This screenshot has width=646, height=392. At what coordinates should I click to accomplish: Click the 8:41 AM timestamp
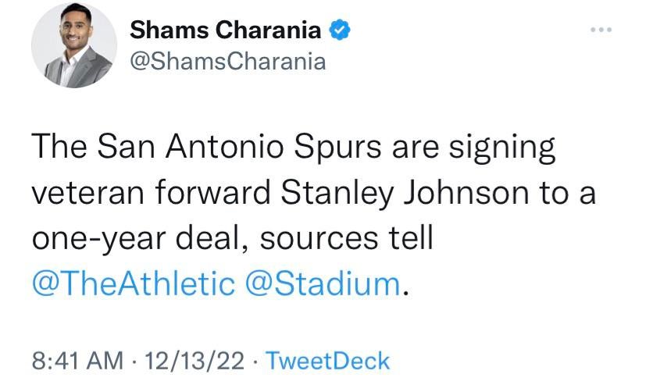click(77, 361)
